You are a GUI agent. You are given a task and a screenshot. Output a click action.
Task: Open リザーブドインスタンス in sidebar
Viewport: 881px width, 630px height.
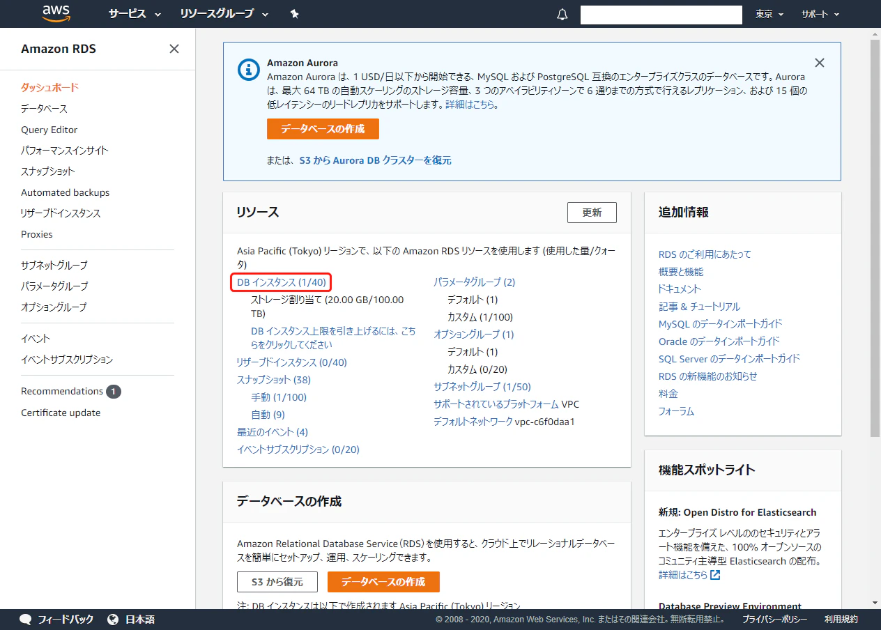61,213
